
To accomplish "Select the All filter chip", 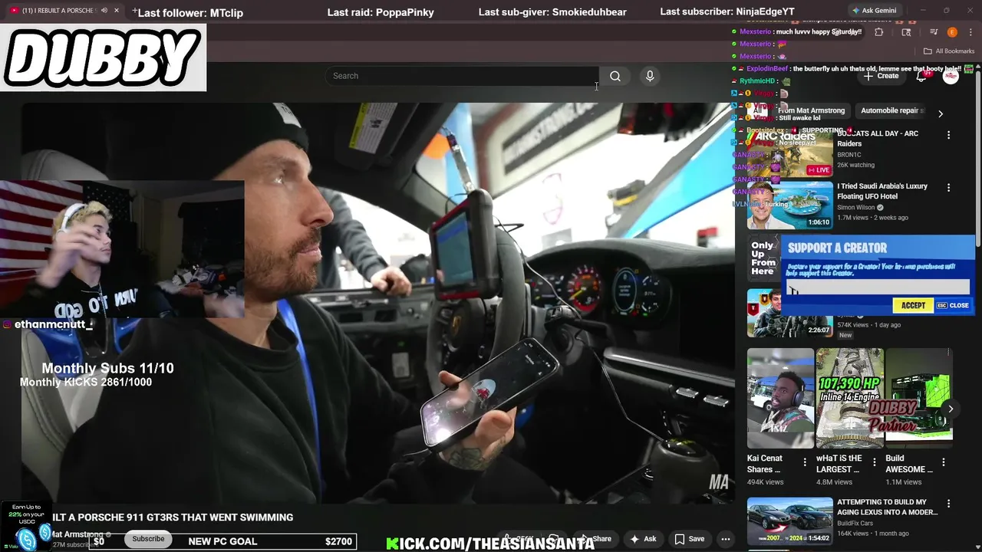I will pos(758,110).
